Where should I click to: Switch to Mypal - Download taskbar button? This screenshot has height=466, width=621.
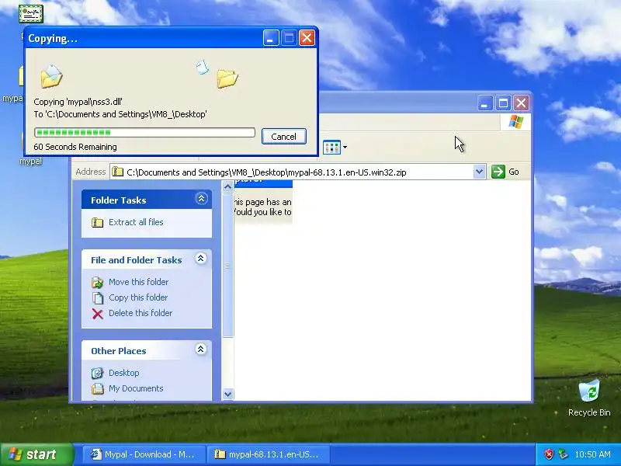(x=144, y=454)
